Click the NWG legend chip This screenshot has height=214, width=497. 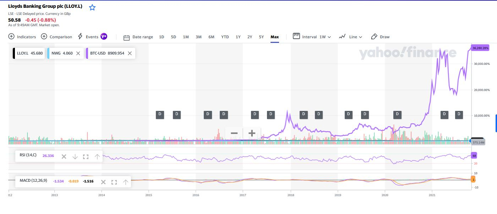66,53
